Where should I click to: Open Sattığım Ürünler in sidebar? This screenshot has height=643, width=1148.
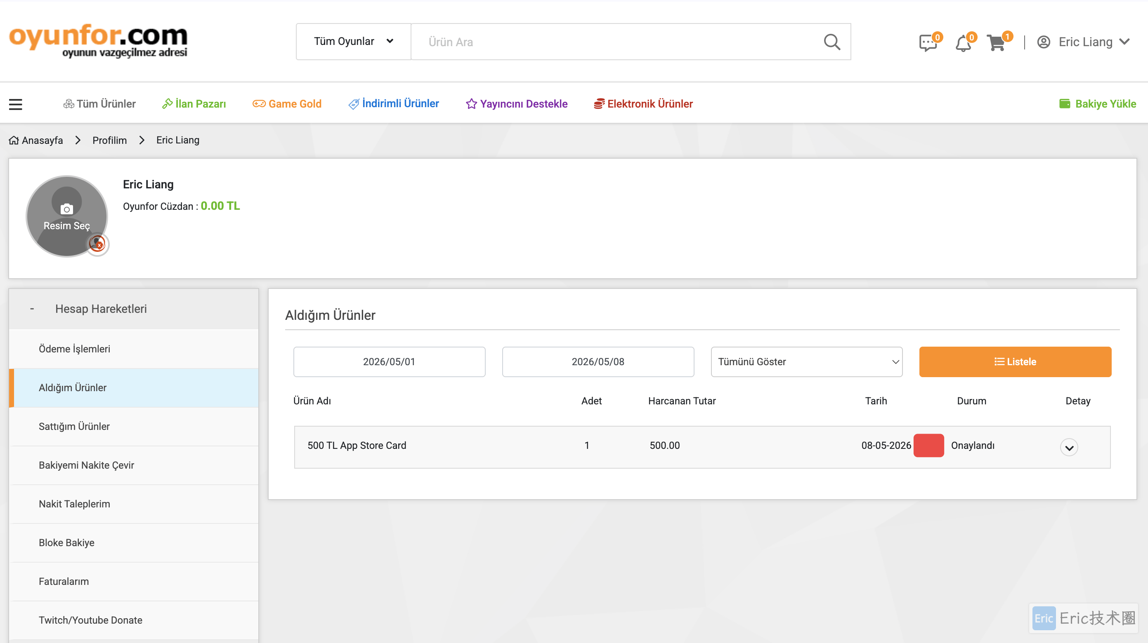(x=134, y=426)
